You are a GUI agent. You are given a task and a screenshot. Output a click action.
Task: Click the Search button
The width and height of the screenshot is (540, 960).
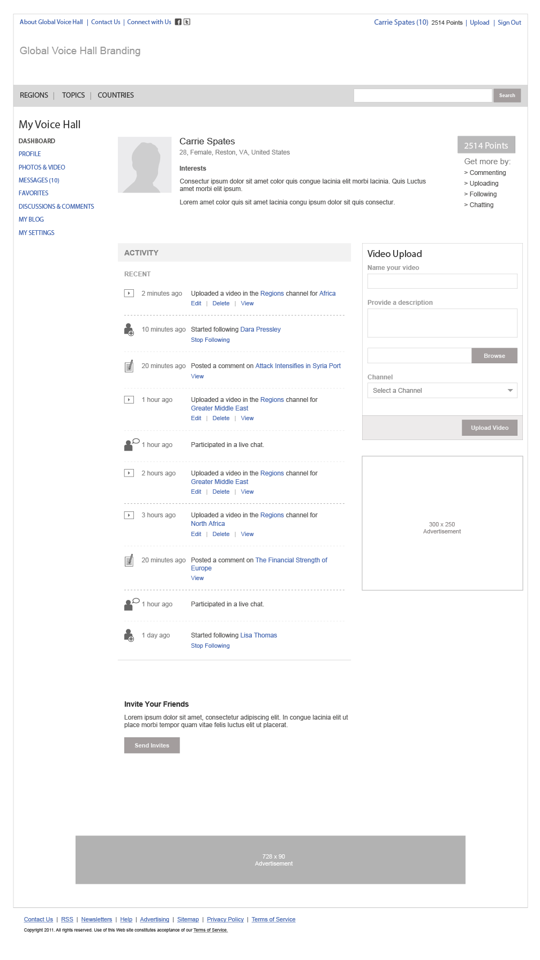pyautogui.click(x=507, y=96)
